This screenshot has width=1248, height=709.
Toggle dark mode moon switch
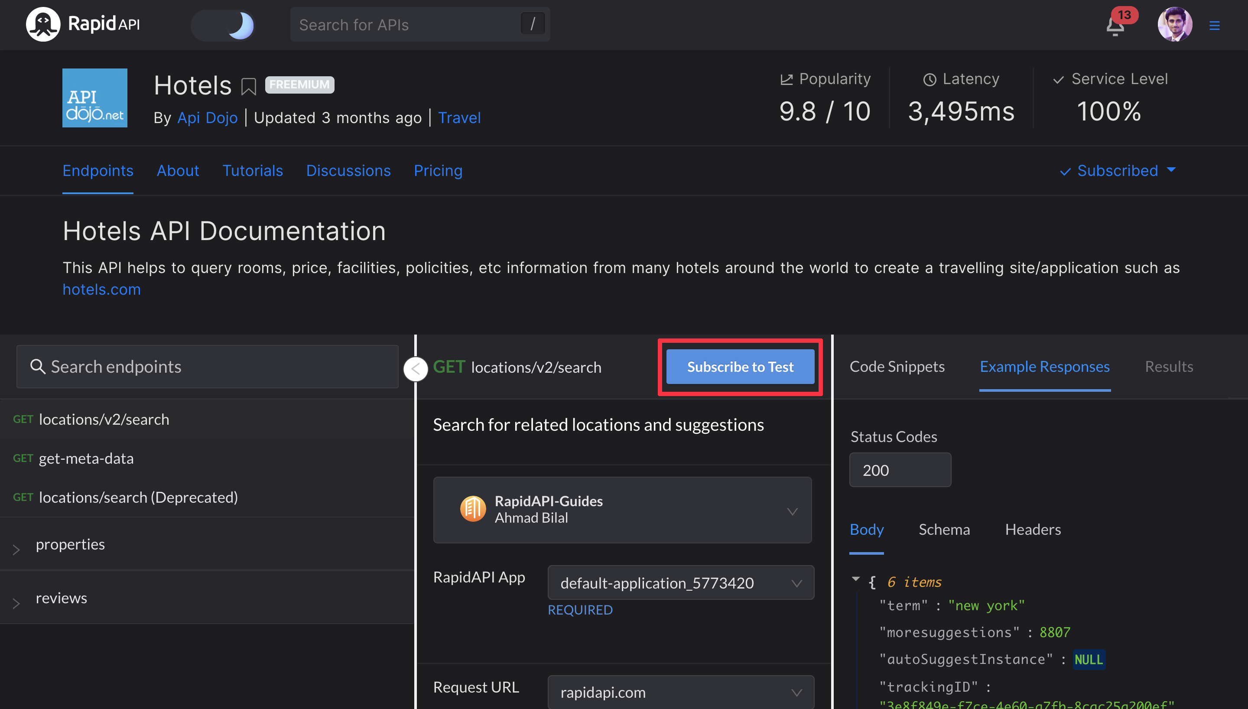click(x=223, y=25)
